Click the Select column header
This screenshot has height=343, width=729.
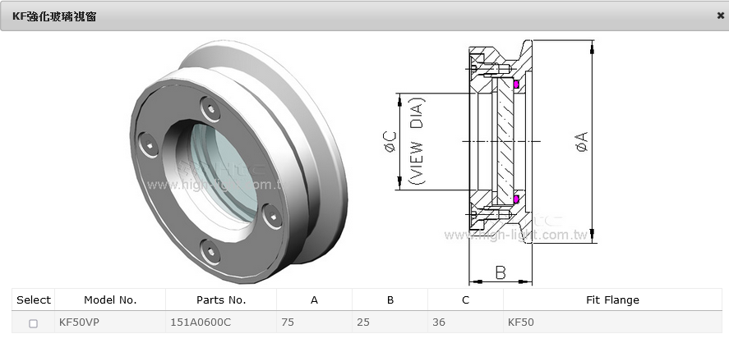(34, 300)
